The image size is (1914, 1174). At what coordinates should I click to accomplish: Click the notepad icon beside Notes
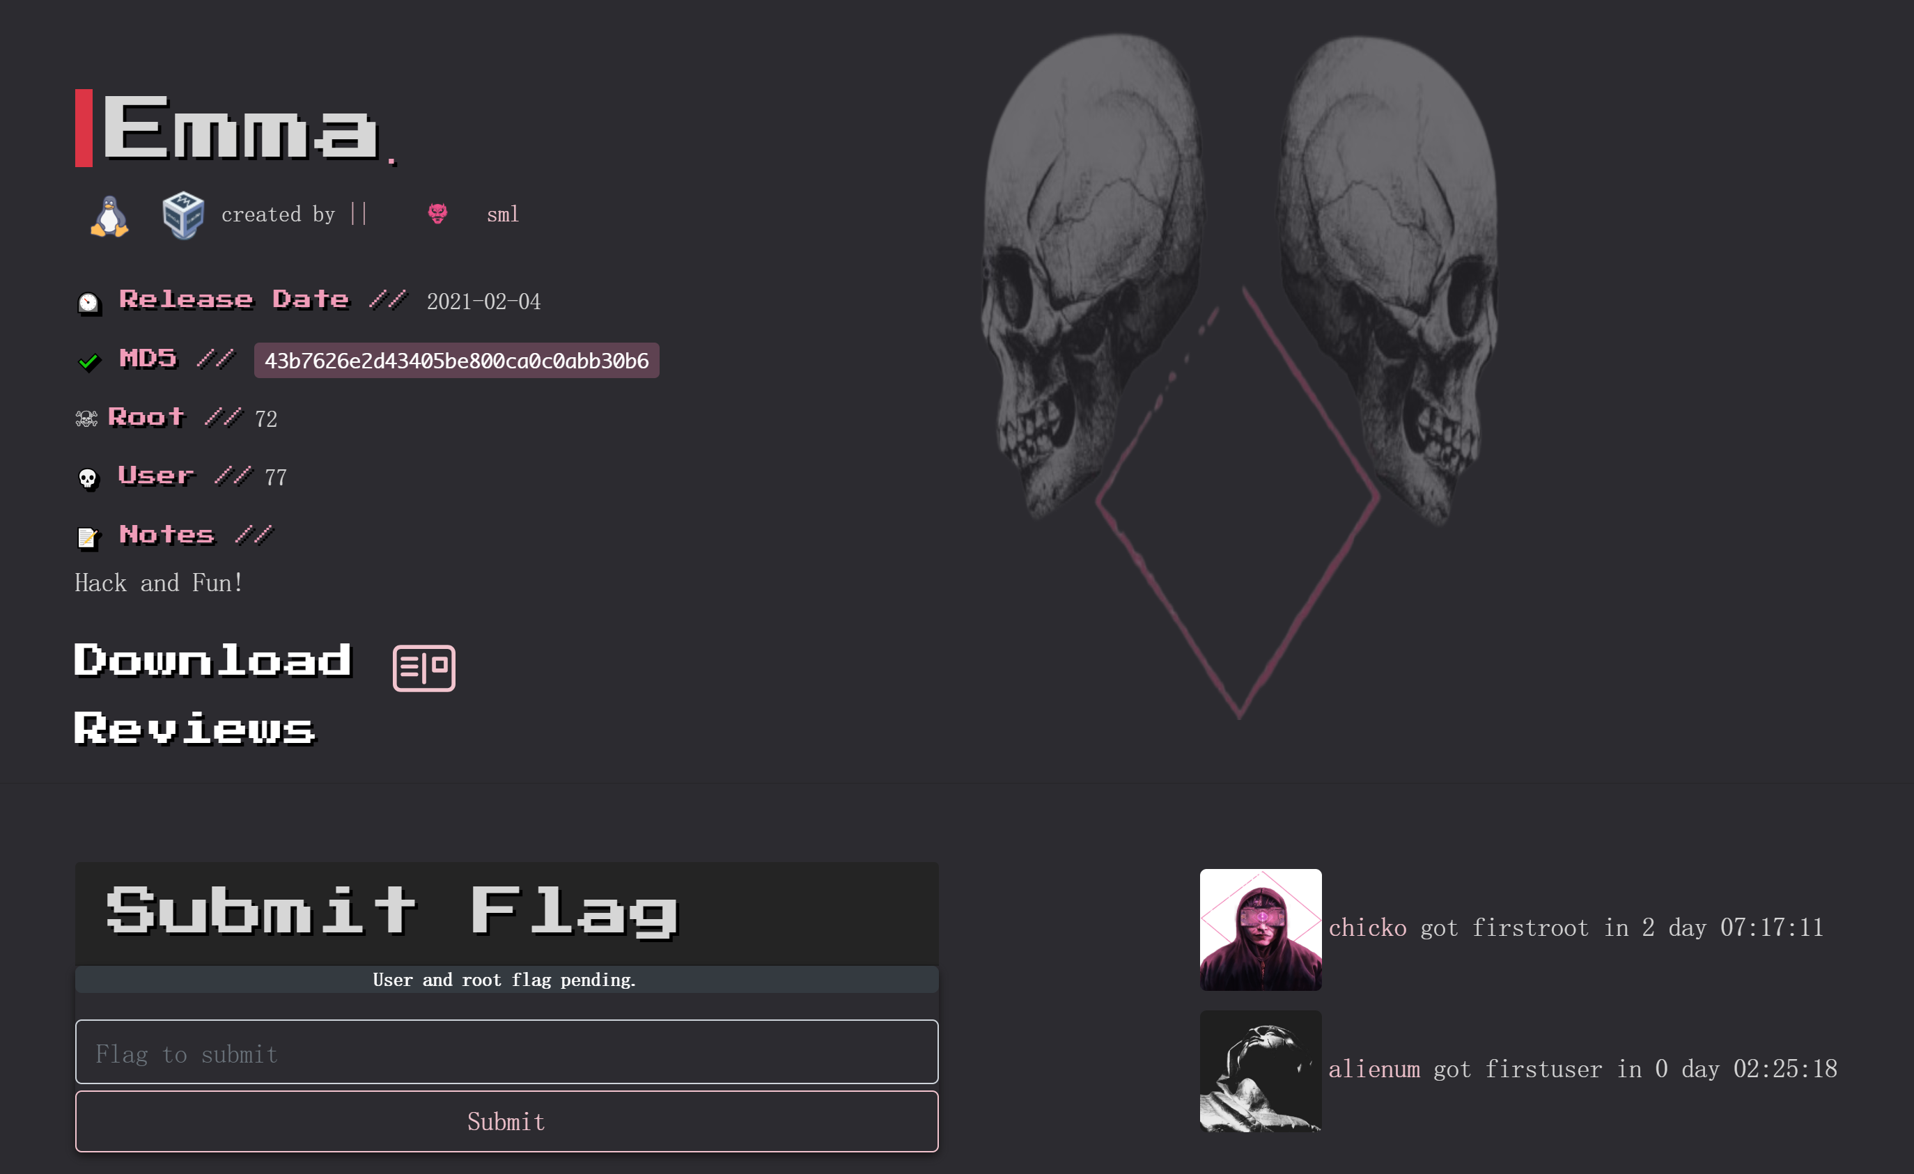click(88, 538)
